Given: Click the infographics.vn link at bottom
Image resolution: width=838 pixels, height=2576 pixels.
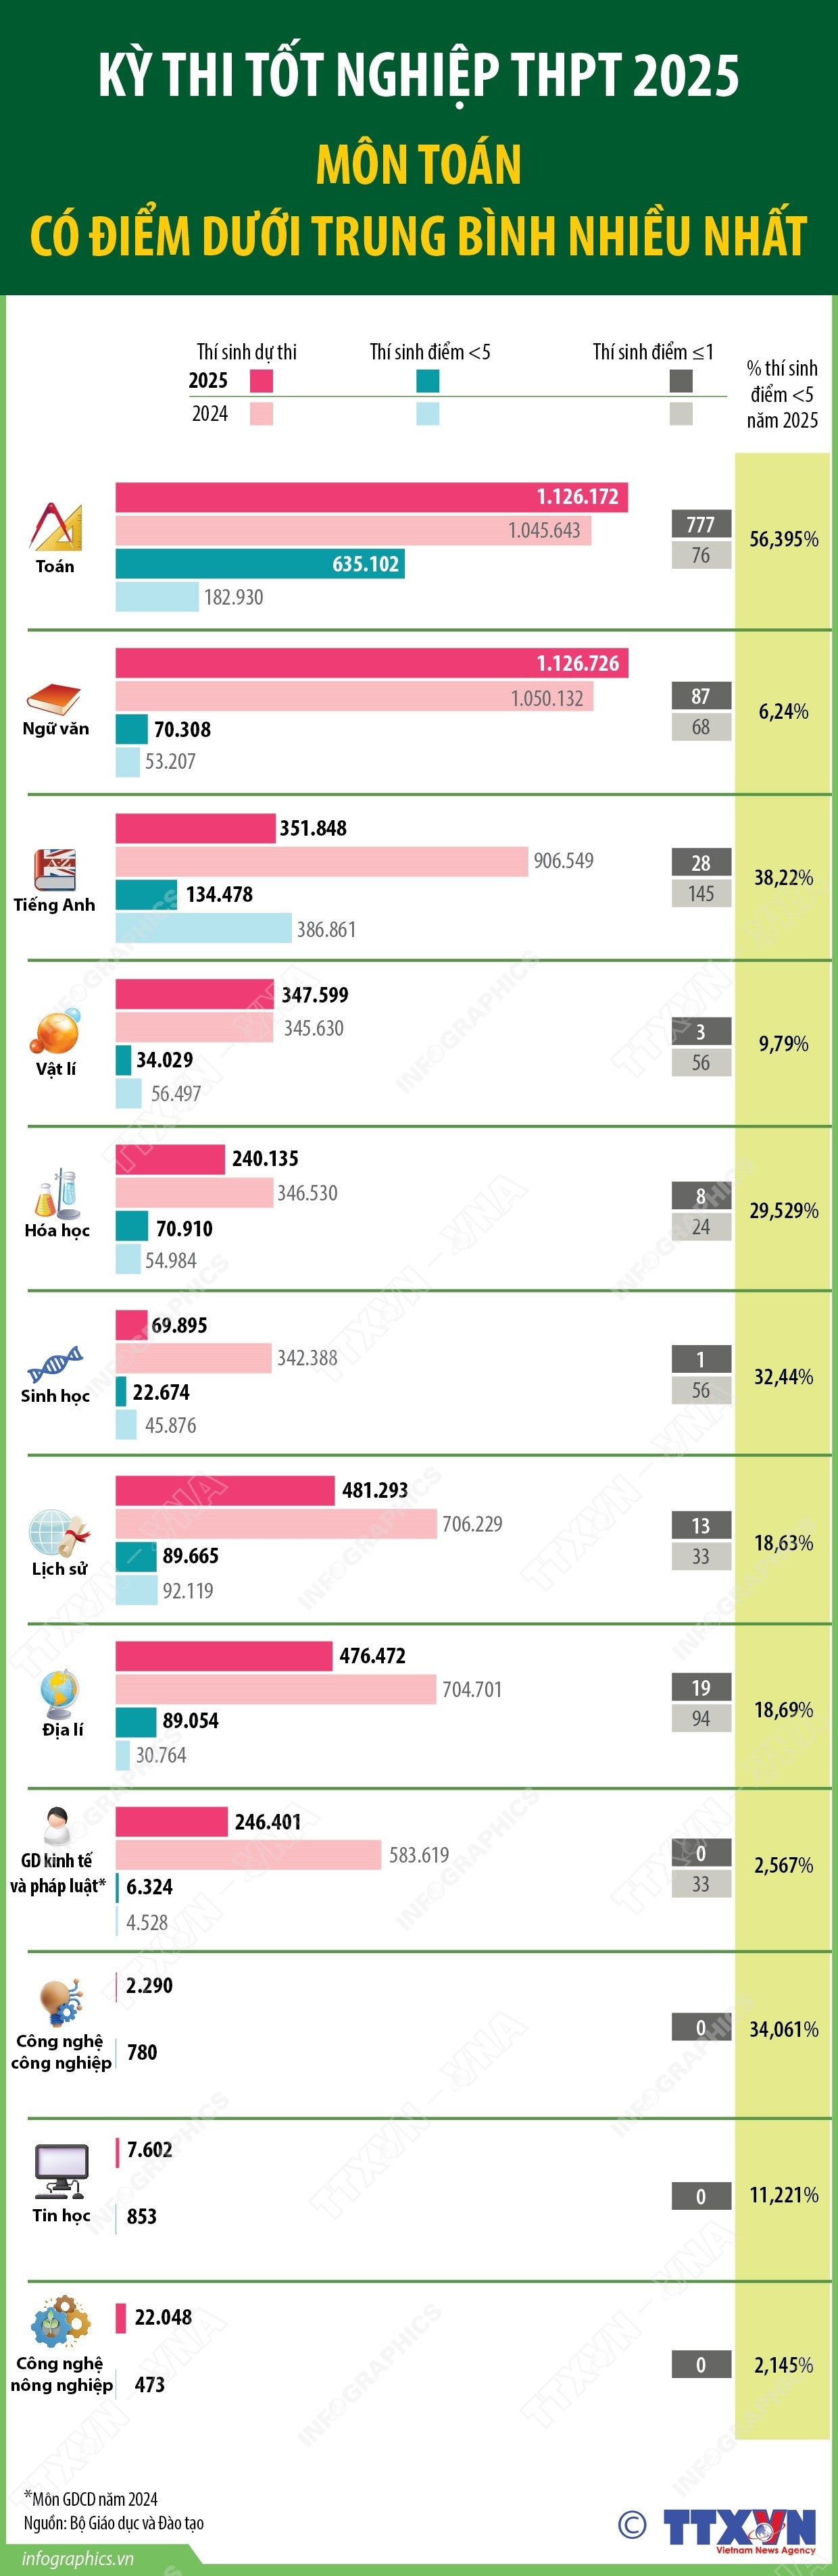Looking at the screenshot, I should (x=78, y=2558).
